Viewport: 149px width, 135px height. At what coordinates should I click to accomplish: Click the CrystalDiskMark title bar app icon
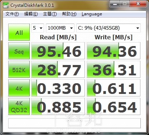[6, 5]
